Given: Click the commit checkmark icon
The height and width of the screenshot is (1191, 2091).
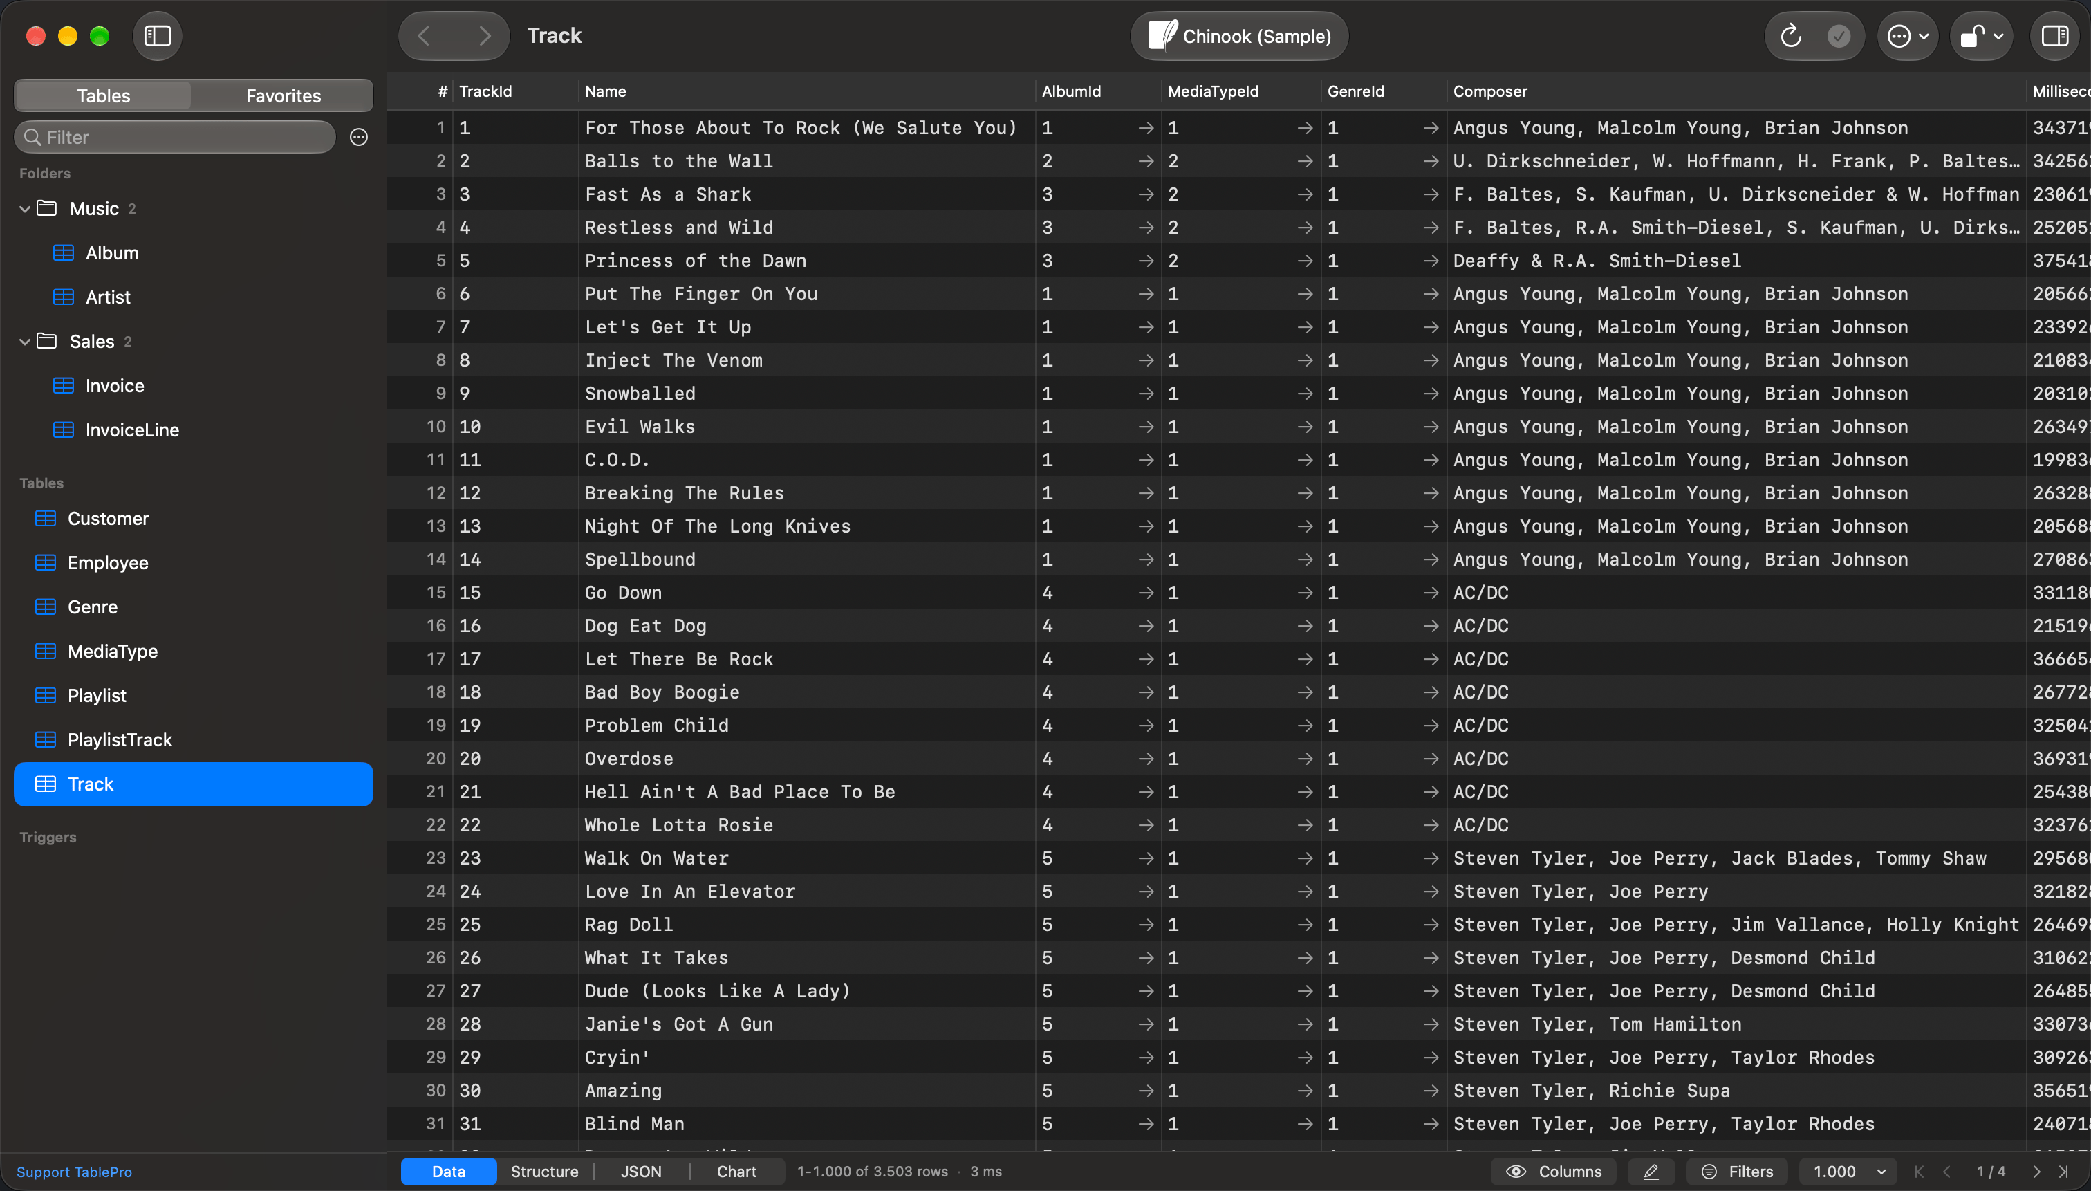Looking at the screenshot, I should (x=1839, y=36).
